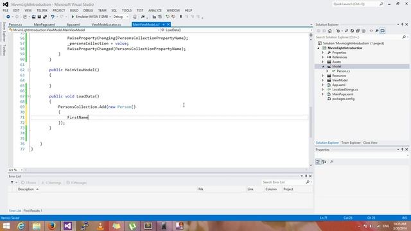The image size is (411, 231).
Task: Click the VLC icon in taskbar
Action: click(100, 226)
